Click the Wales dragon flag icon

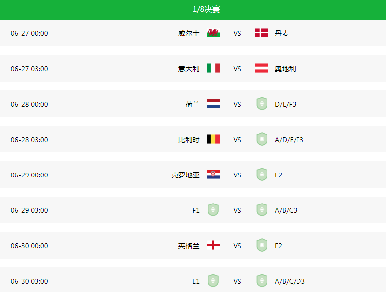213,33
